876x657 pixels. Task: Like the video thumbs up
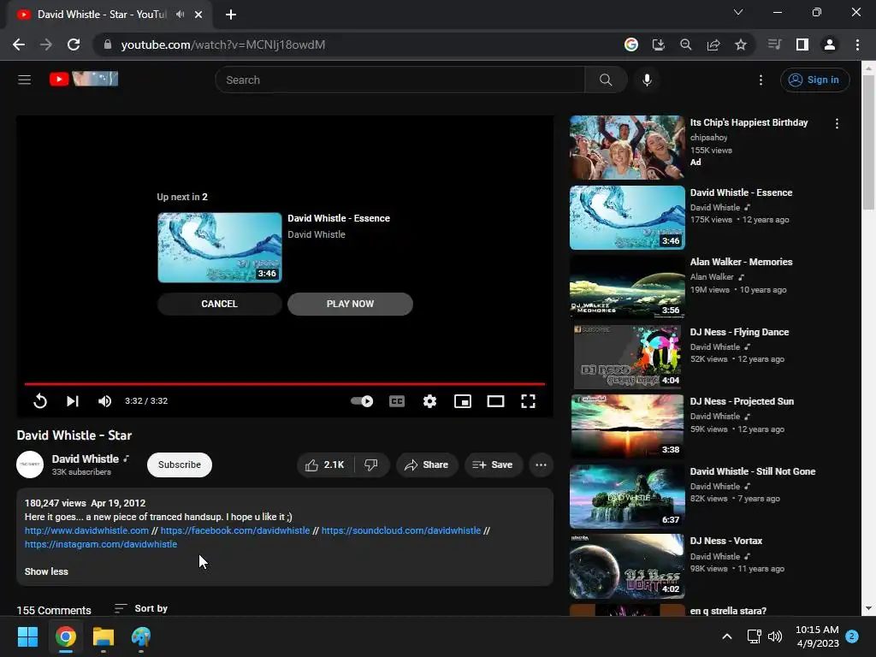click(326, 465)
